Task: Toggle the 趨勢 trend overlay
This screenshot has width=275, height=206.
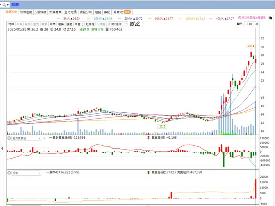Action: [61, 24]
